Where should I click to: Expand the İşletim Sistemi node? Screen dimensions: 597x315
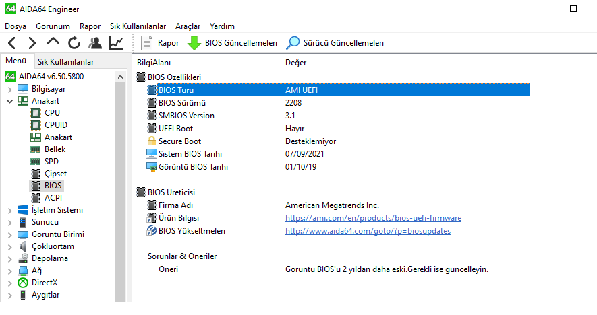click(x=10, y=210)
